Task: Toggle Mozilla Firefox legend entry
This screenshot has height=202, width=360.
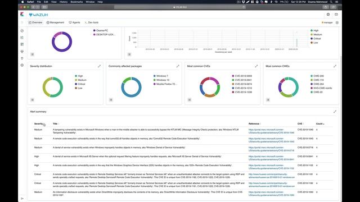Action: point(165,84)
